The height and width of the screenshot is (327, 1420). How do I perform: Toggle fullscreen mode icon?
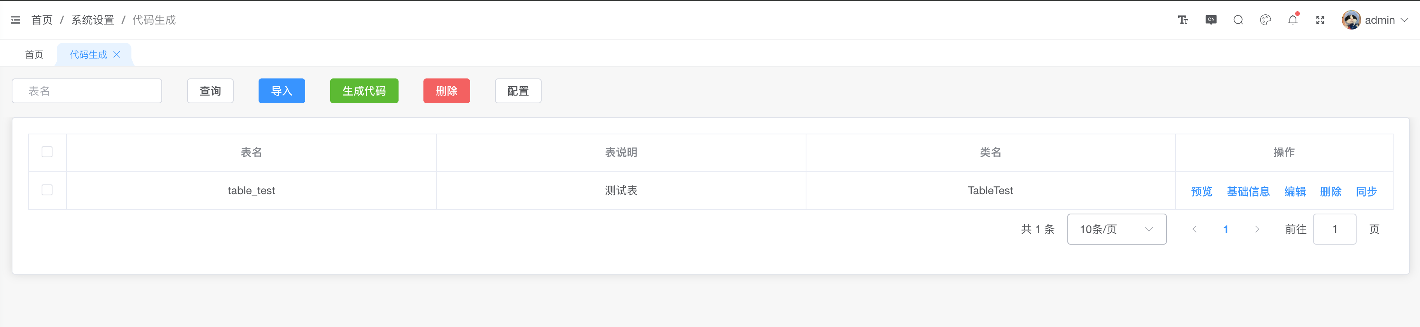pyautogui.click(x=1320, y=20)
